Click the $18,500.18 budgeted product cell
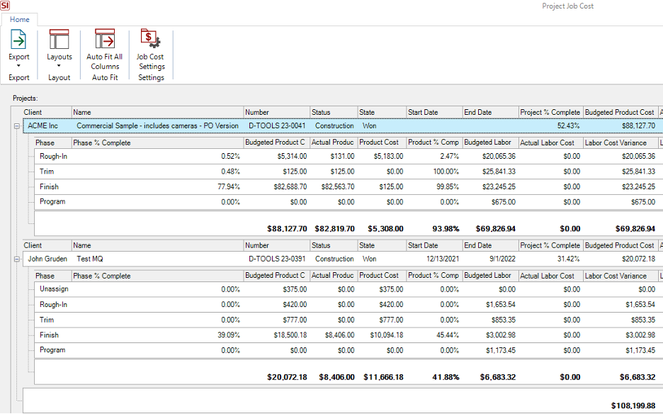 tap(290, 335)
